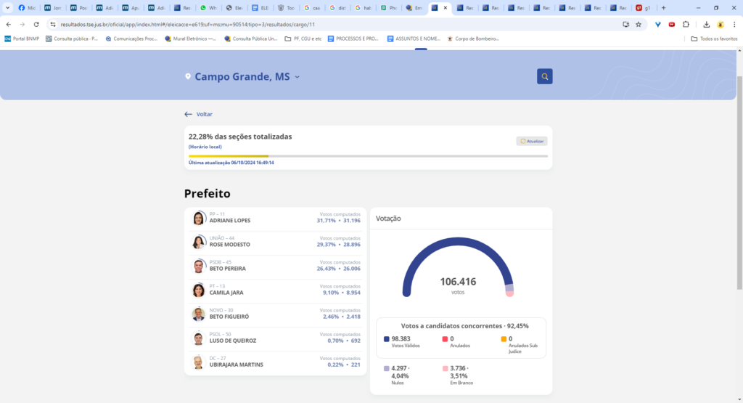This screenshot has width=743, height=403.
Task: Click the WhatsApp browser tab
Action: [209, 8]
